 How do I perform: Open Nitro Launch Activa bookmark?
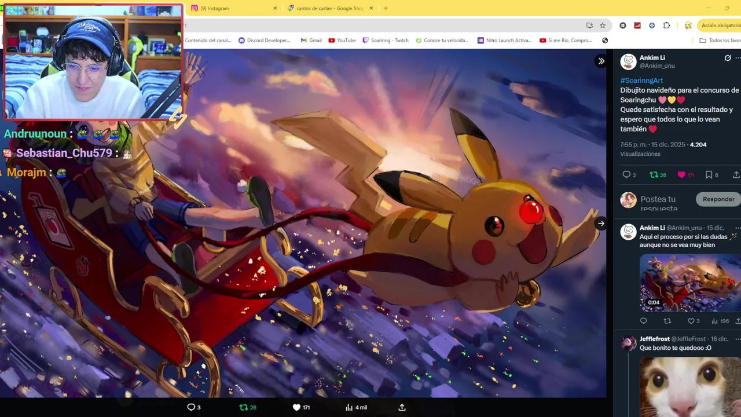(504, 41)
